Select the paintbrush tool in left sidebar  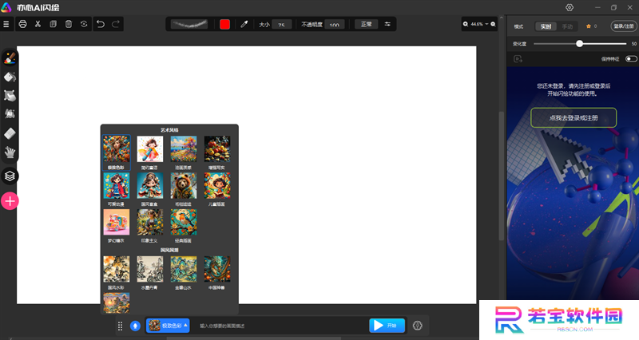10,58
